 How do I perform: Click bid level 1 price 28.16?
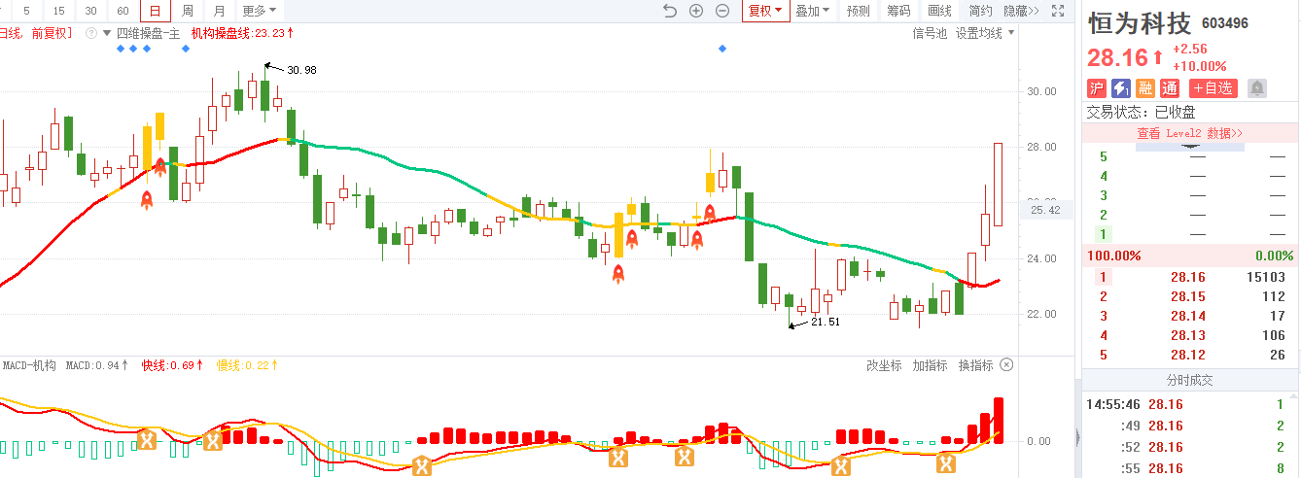pyautogui.click(x=1188, y=277)
